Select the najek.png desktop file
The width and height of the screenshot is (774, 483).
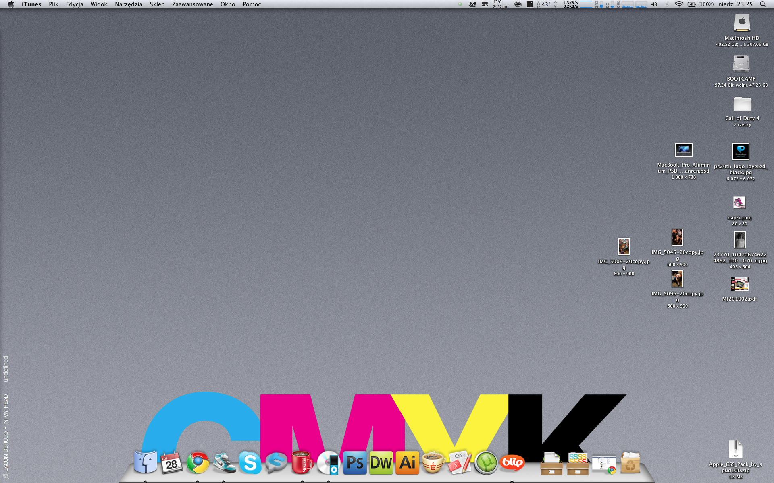739,203
